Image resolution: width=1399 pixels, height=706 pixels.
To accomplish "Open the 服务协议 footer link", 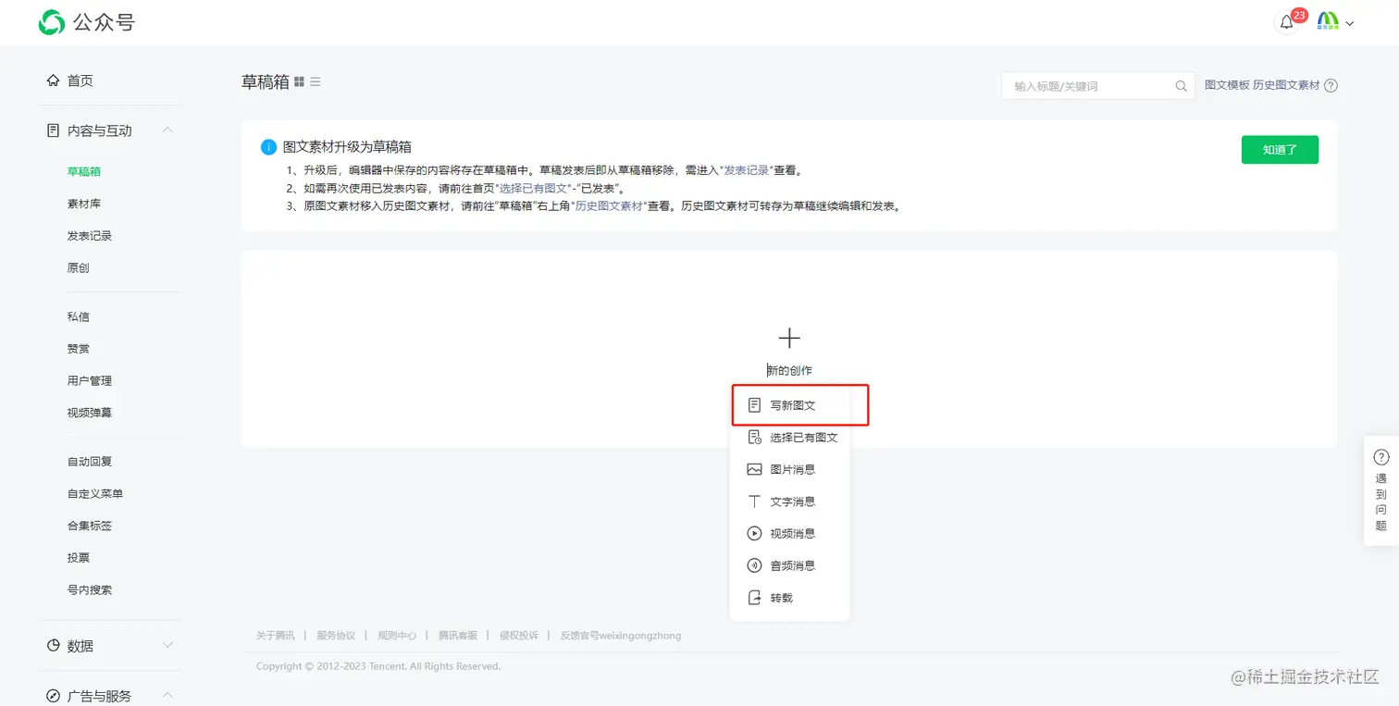I will (x=336, y=636).
